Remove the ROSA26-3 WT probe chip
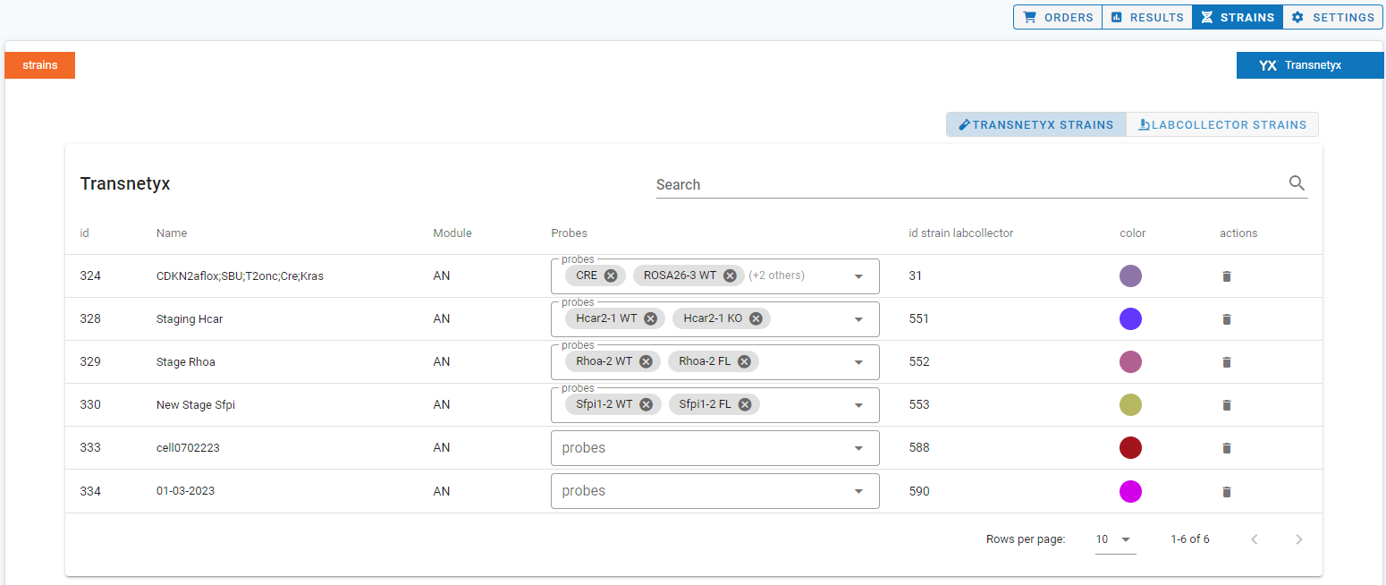 (x=730, y=276)
